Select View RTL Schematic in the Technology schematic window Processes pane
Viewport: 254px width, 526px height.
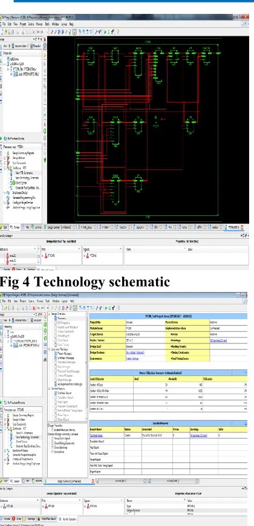tap(24, 173)
